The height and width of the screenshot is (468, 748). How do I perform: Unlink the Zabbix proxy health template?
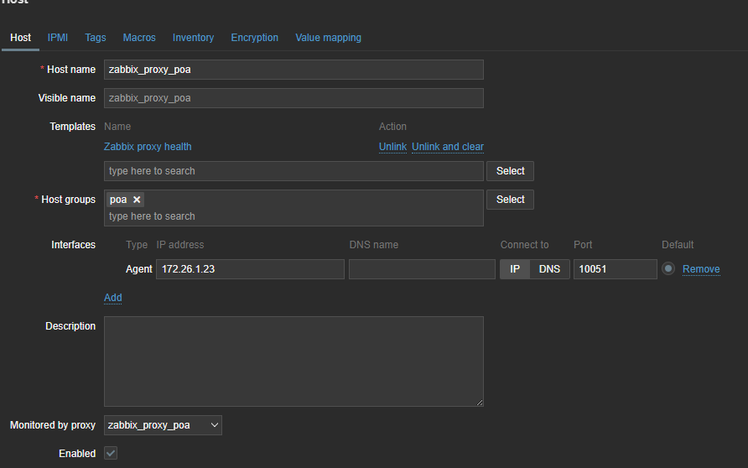coord(392,147)
